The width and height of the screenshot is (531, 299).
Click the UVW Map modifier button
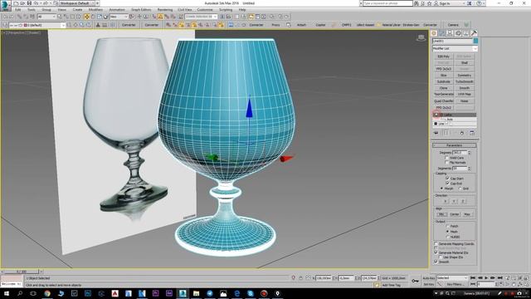[465, 94]
